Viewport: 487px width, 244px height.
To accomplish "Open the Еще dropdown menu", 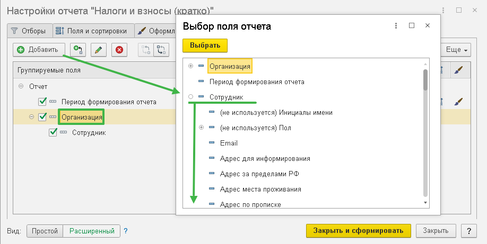I will tap(457, 50).
